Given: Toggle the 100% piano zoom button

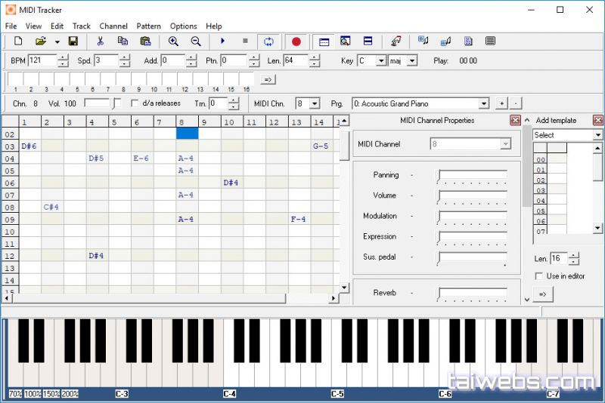Looking at the screenshot, I should [x=33, y=395].
